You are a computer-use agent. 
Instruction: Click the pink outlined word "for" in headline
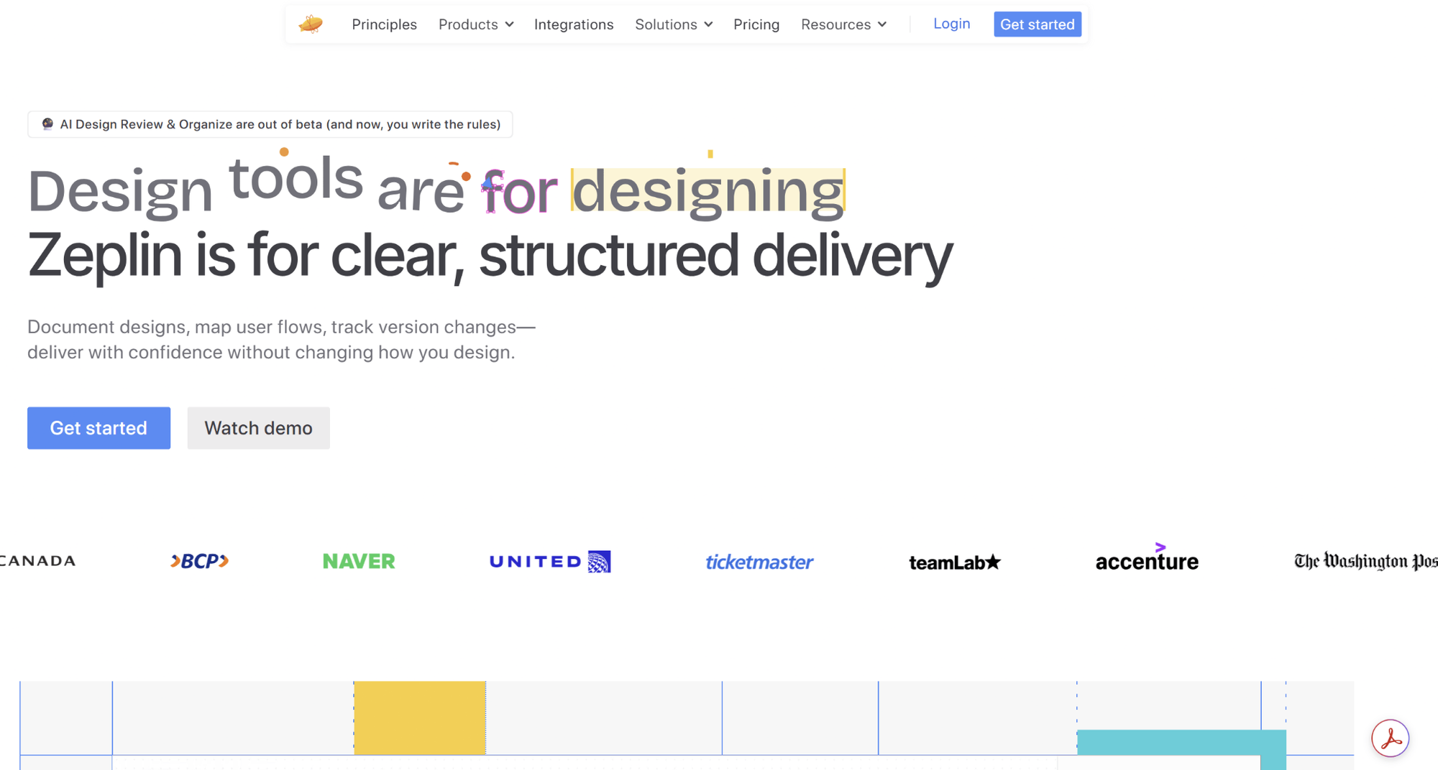tap(519, 191)
